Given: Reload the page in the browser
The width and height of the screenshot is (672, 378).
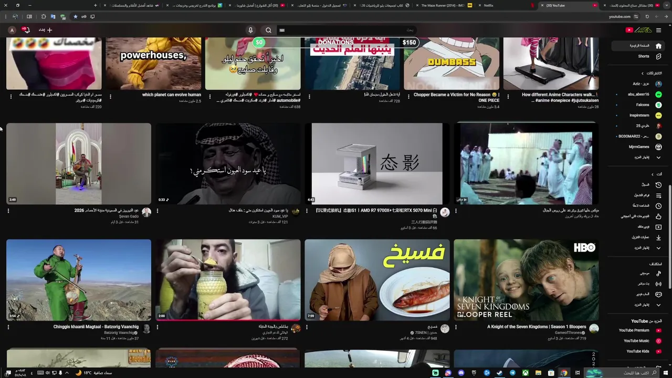Looking at the screenshot, I should click(647, 16).
